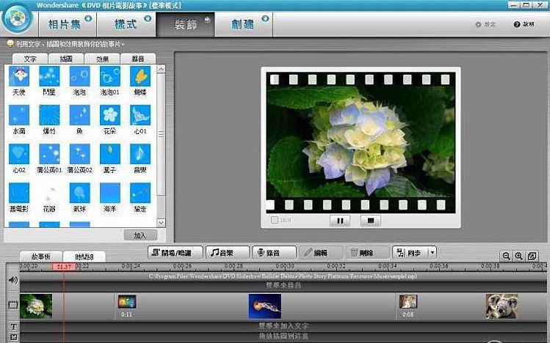Switch to the 時間線 timeline view
The height and width of the screenshot is (343, 550).
(84, 257)
